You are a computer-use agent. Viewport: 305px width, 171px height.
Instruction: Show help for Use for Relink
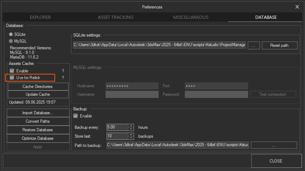tap(63, 78)
